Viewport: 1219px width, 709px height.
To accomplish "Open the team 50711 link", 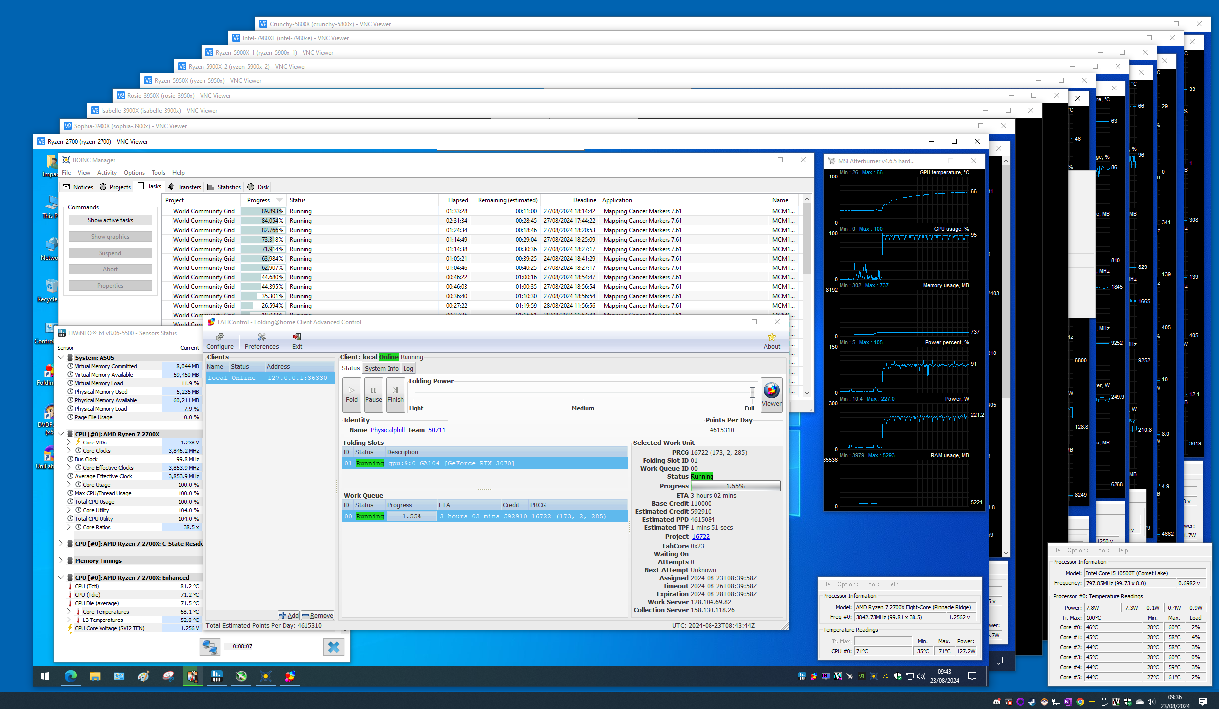I will [x=437, y=430].
